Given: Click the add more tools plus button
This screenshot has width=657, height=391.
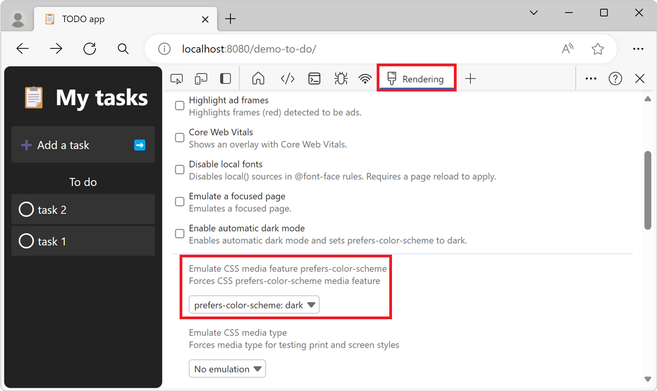Looking at the screenshot, I should 470,79.
